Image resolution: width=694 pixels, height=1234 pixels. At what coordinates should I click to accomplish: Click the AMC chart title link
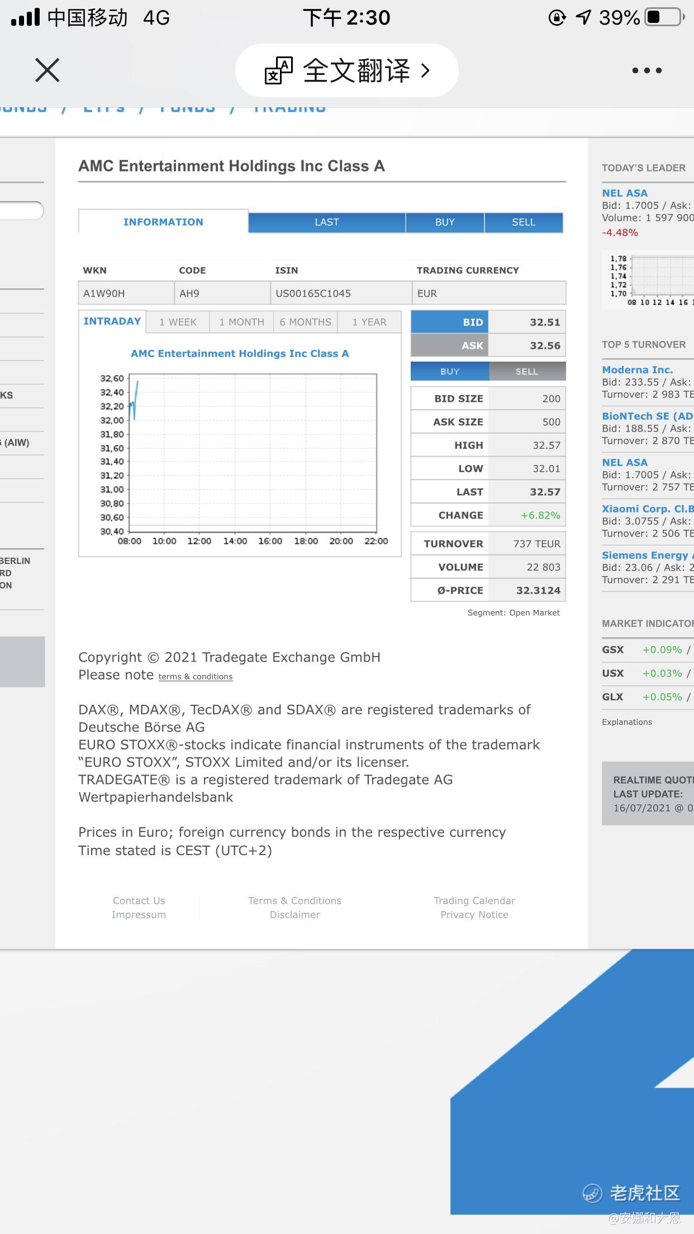(x=240, y=354)
